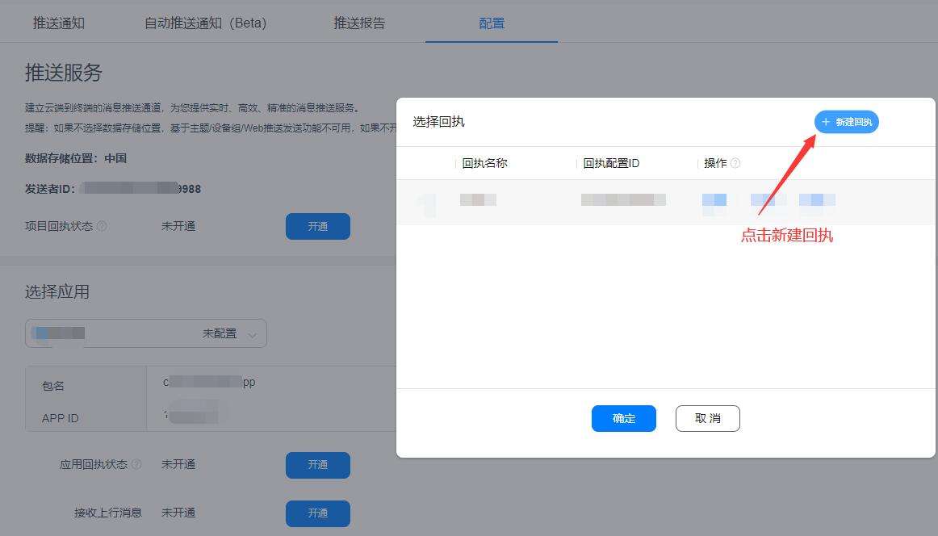
Task: Click the 选择应用 heading
Action: pyautogui.click(x=57, y=292)
